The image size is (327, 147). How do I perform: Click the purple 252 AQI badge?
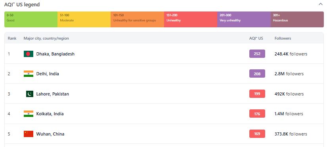(257, 54)
